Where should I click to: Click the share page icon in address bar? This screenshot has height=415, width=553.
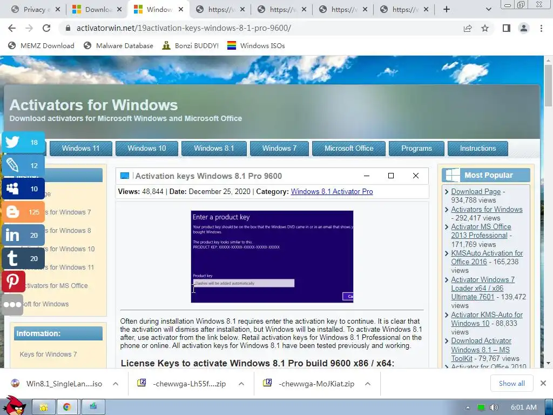pos(468,28)
